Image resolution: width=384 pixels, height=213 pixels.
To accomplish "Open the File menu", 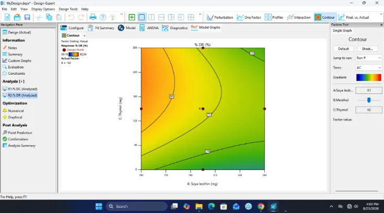I will point(4,9).
